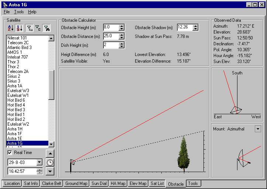Open the Mount type dropdown
The height and width of the screenshot is (189, 267).
point(258,129)
